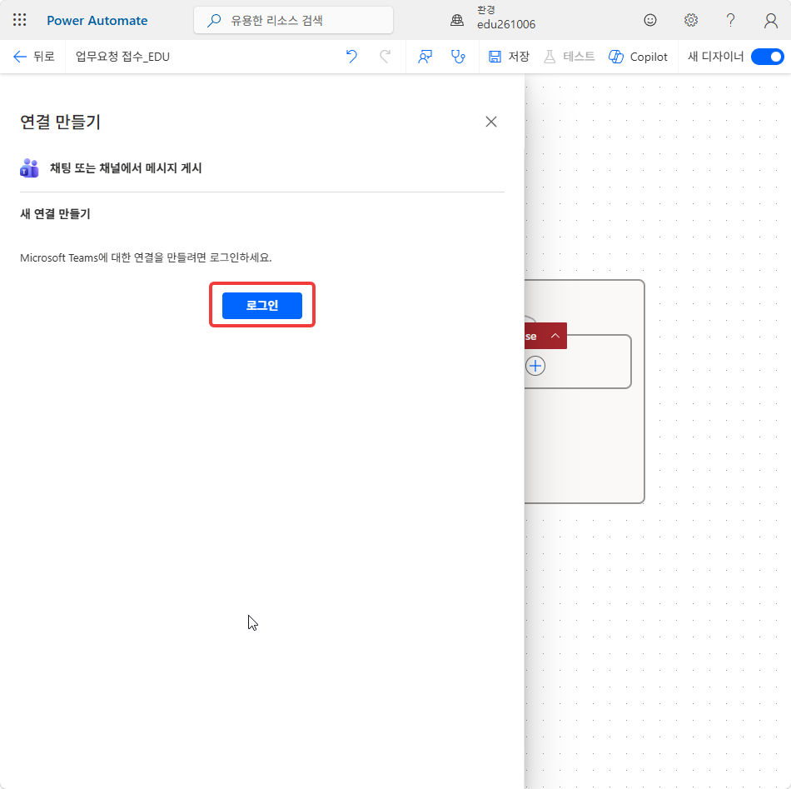Collapse the red branch chevron

(555, 336)
